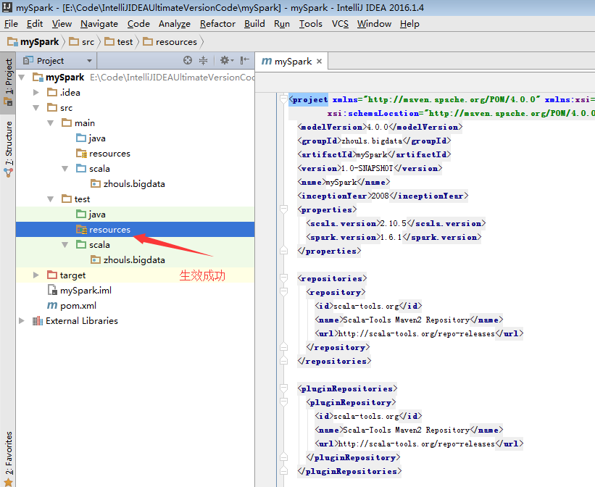The height and width of the screenshot is (487, 595).
Task: Fold the project tag in editor gutter
Action: click(x=283, y=99)
